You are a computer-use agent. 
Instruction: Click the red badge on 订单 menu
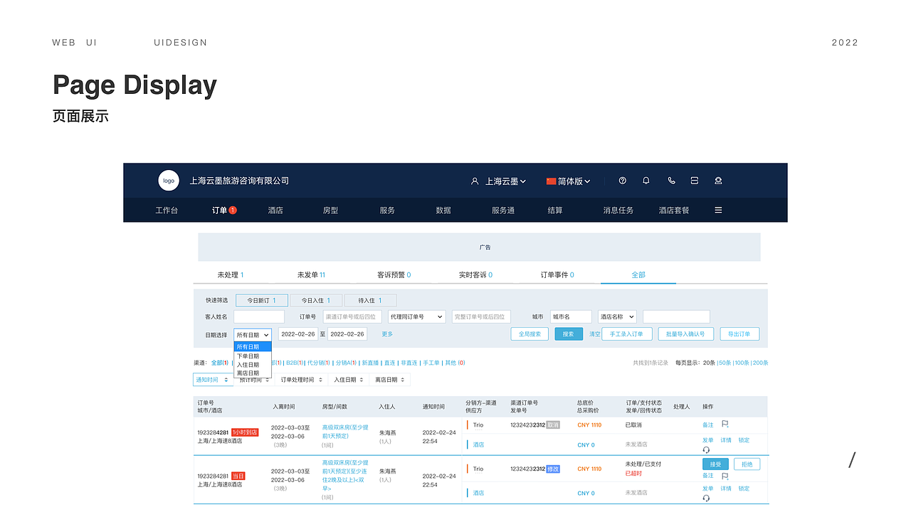coord(233,210)
